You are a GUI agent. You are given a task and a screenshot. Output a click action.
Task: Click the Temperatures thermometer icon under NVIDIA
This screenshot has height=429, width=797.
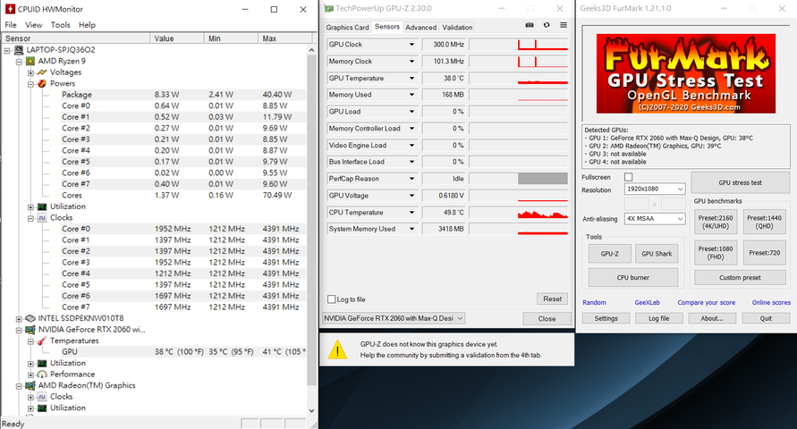pyautogui.click(x=42, y=341)
